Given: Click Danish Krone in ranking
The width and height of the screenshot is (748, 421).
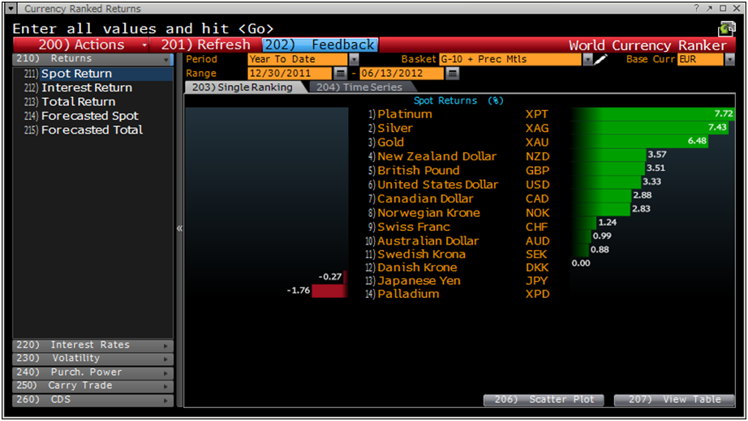Looking at the screenshot, I should click(418, 268).
